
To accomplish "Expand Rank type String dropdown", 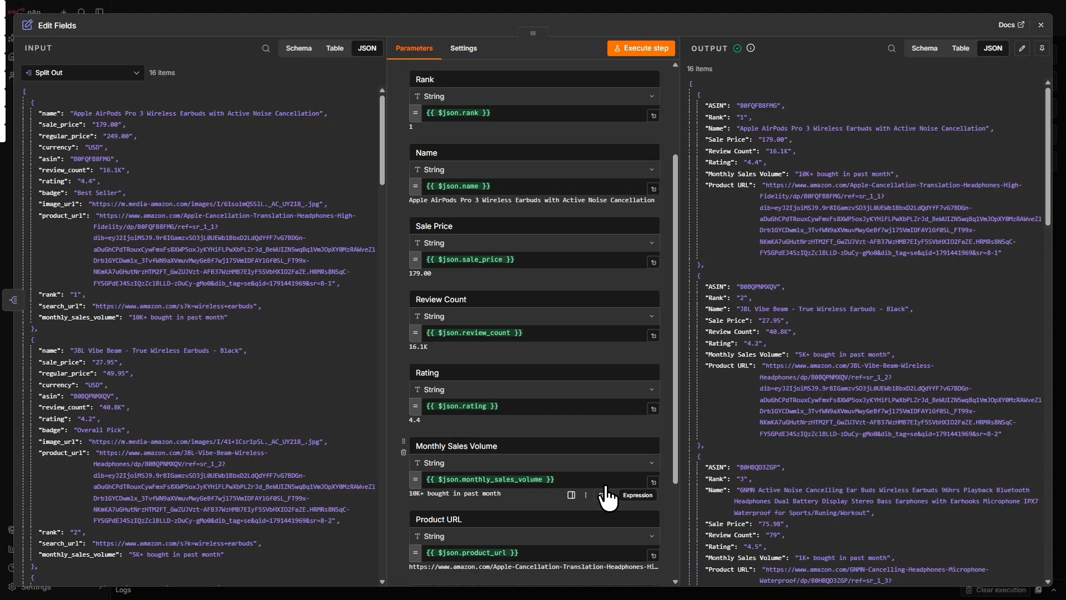I will pos(535,96).
